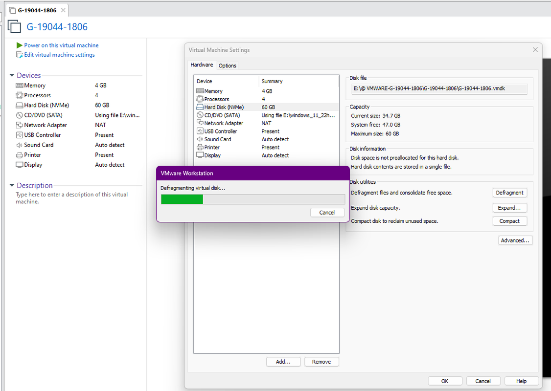The height and width of the screenshot is (391, 551).
Task: Click 'Maximum size: 60 GB' text
Action: pyautogui.click(x=375, y=134)
